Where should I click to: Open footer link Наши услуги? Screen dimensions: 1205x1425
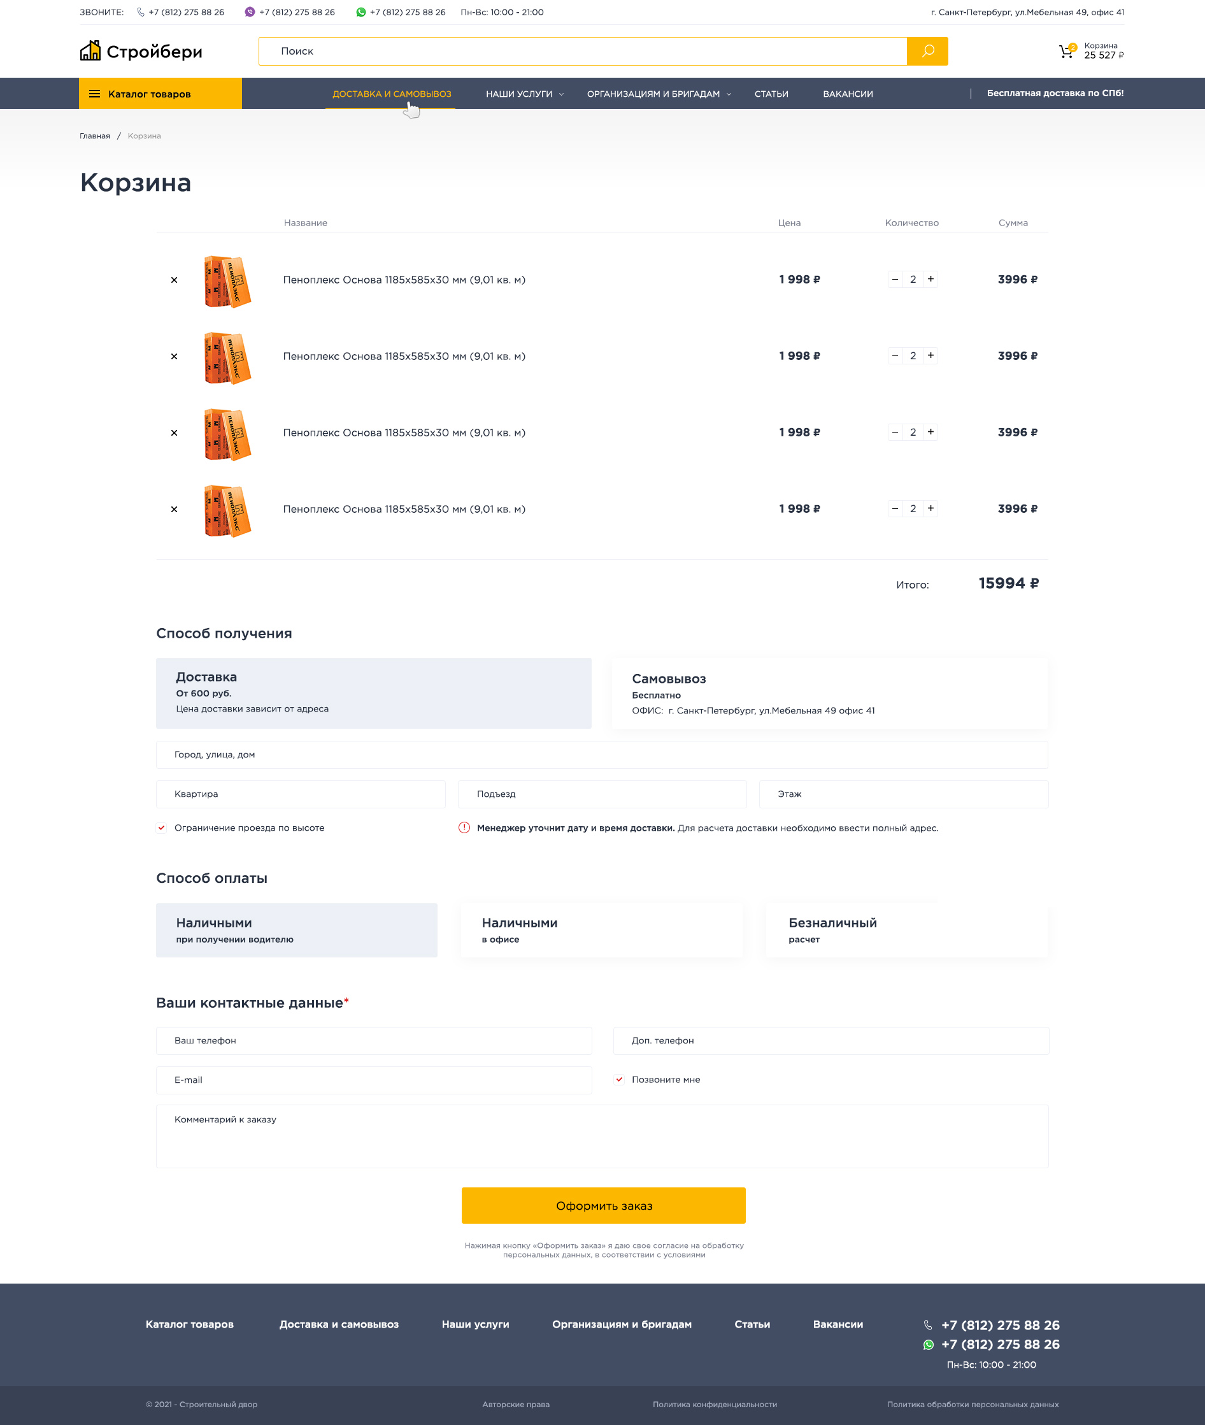(476, 1324)
